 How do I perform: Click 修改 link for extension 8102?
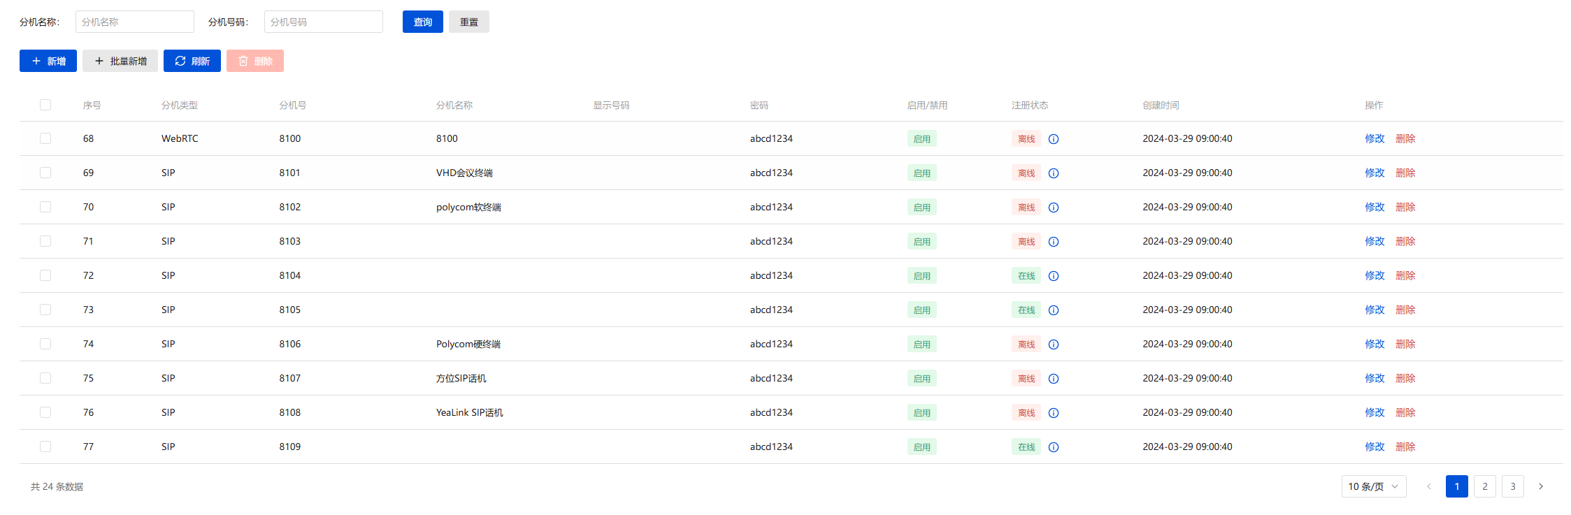[1374, 207]
